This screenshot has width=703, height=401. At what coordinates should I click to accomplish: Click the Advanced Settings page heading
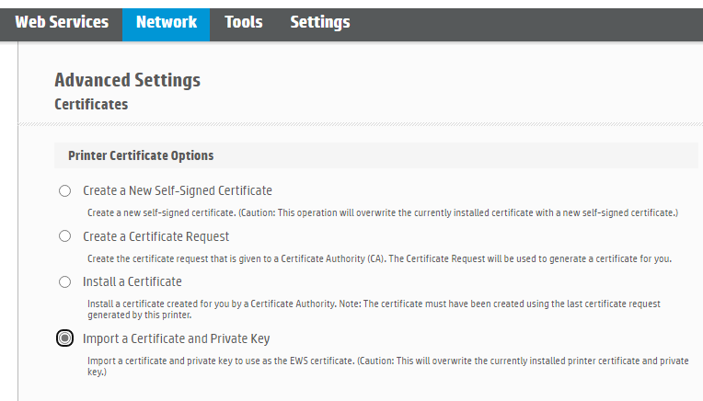point(127,80)
